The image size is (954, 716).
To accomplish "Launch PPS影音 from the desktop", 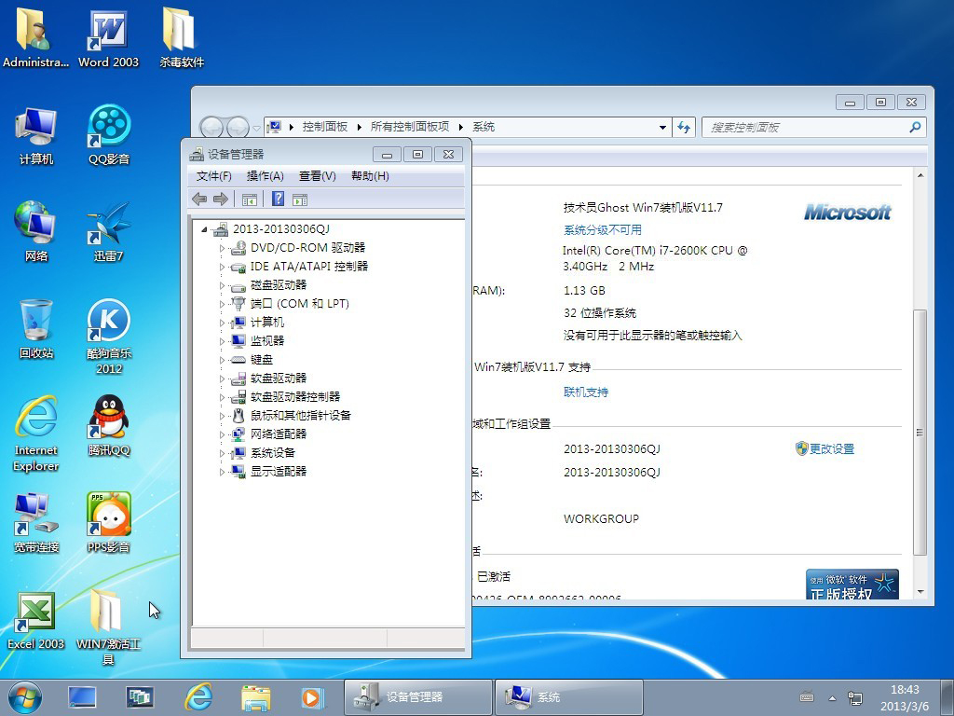I will pyautogui.click(x=109, y=522).
